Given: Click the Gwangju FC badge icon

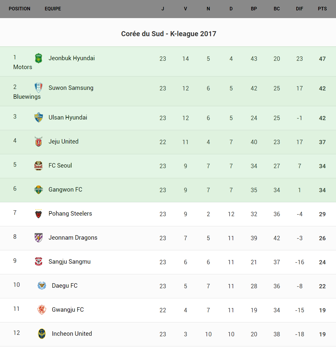Looking at the screenshot, I should point(42,310).
